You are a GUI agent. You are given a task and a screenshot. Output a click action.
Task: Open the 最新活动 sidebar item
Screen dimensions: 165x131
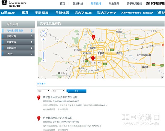(x=18, y=48)
